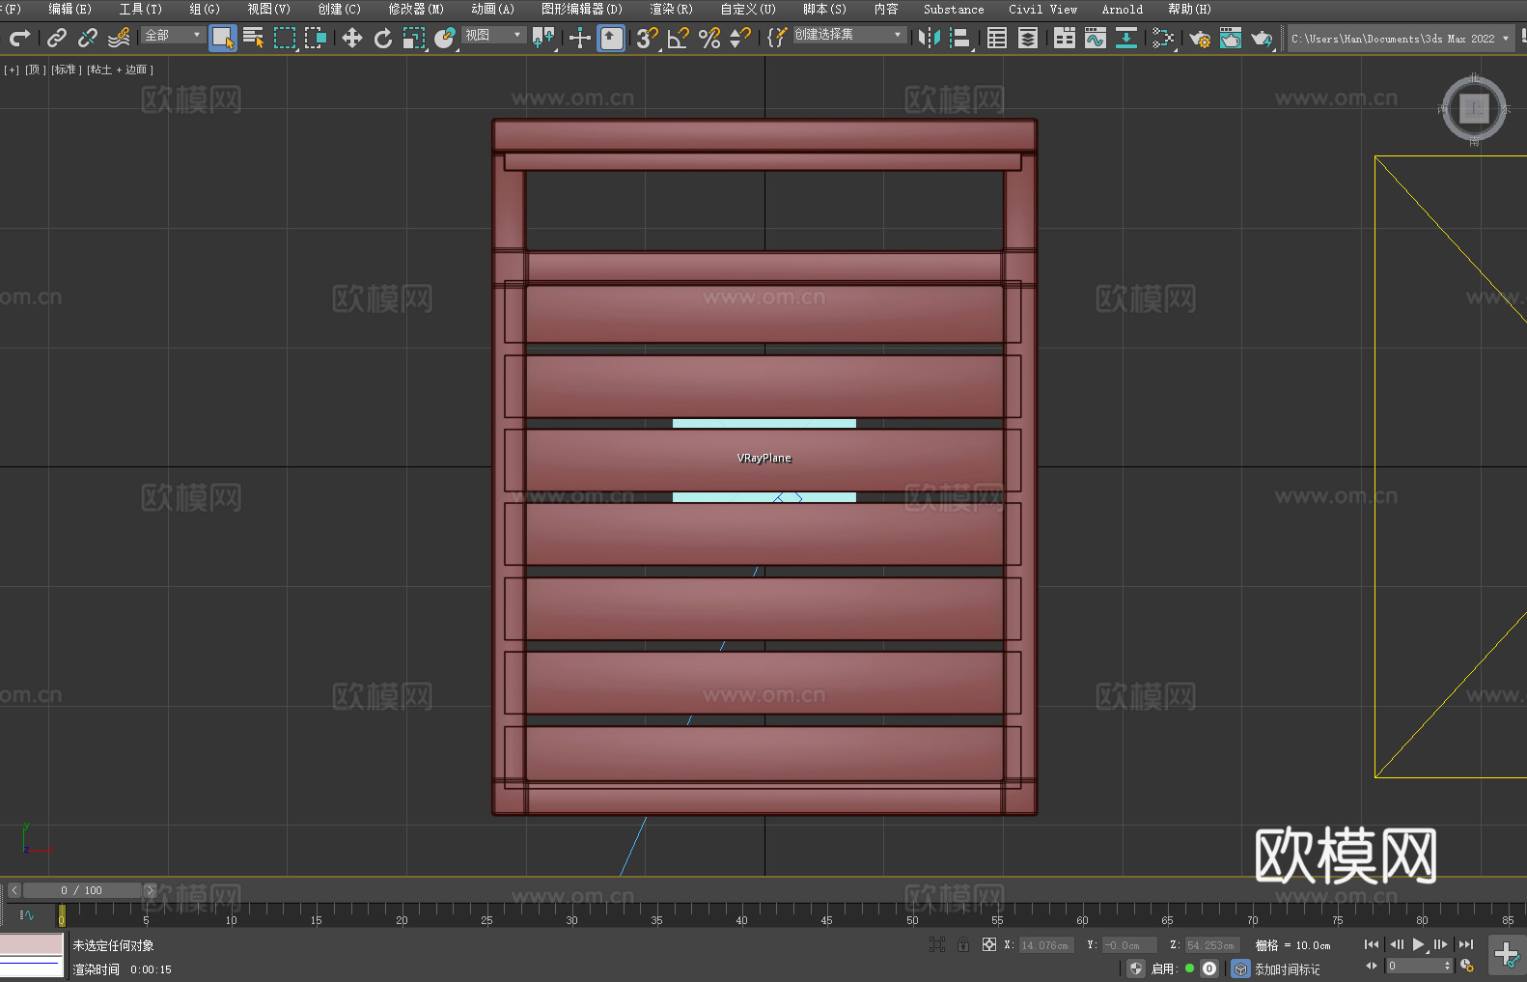Open the 渲染(R) menu
Screen dimensions: 1527x982
pyautogui.click(x=671, y=9)
